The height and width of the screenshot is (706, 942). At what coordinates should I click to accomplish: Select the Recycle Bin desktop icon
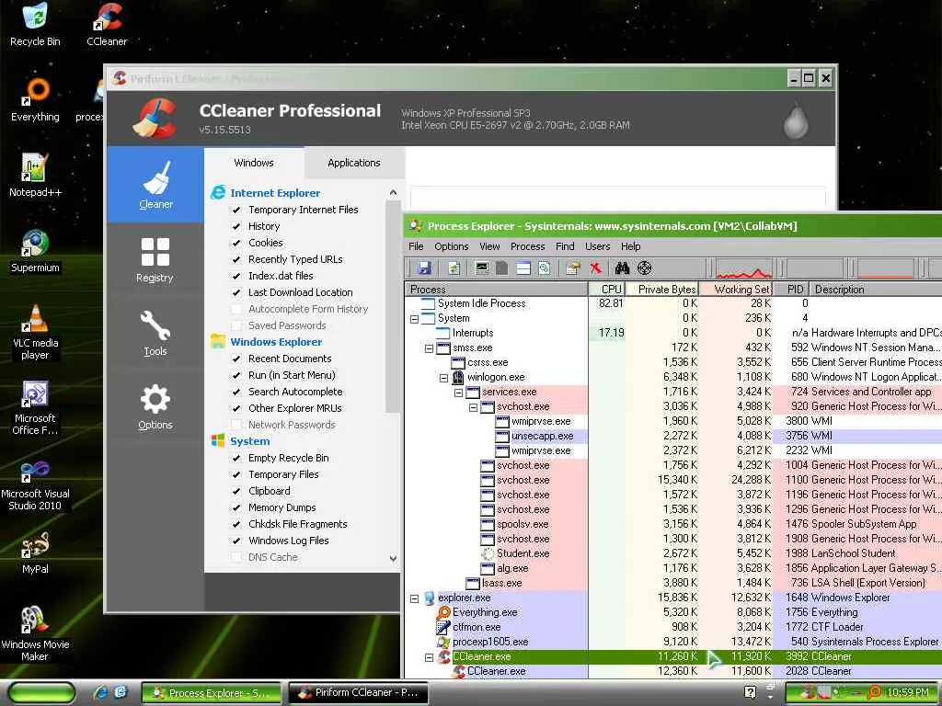[35, 25]
